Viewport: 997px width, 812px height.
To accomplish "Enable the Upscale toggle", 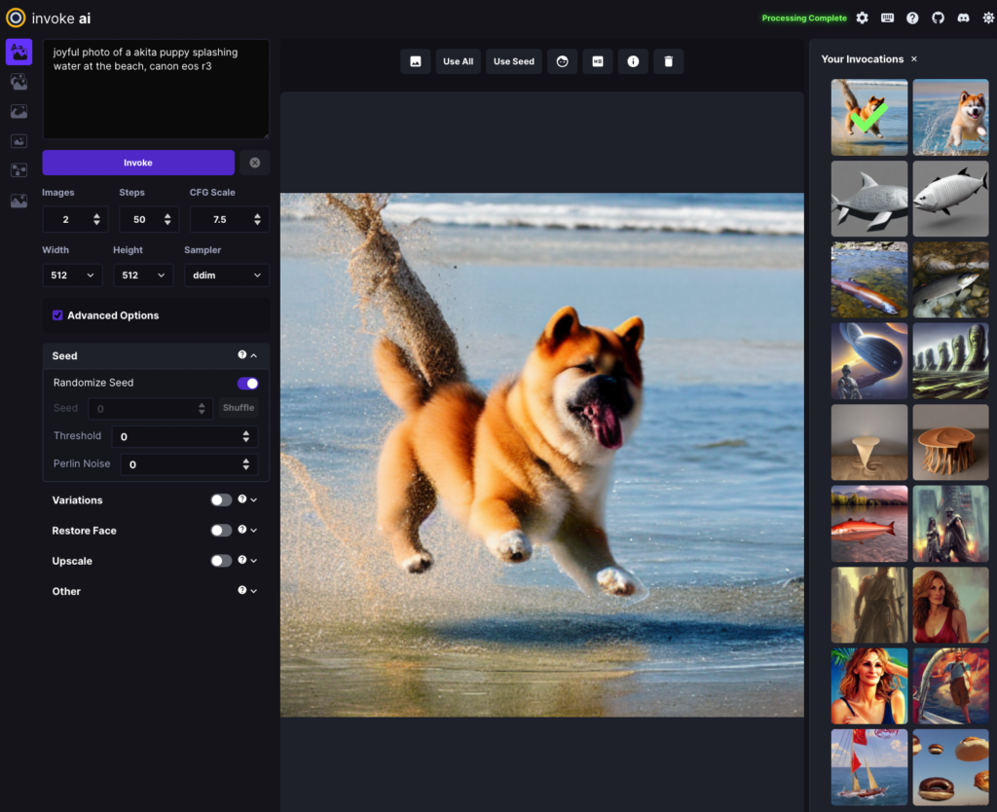I will 221,561.
